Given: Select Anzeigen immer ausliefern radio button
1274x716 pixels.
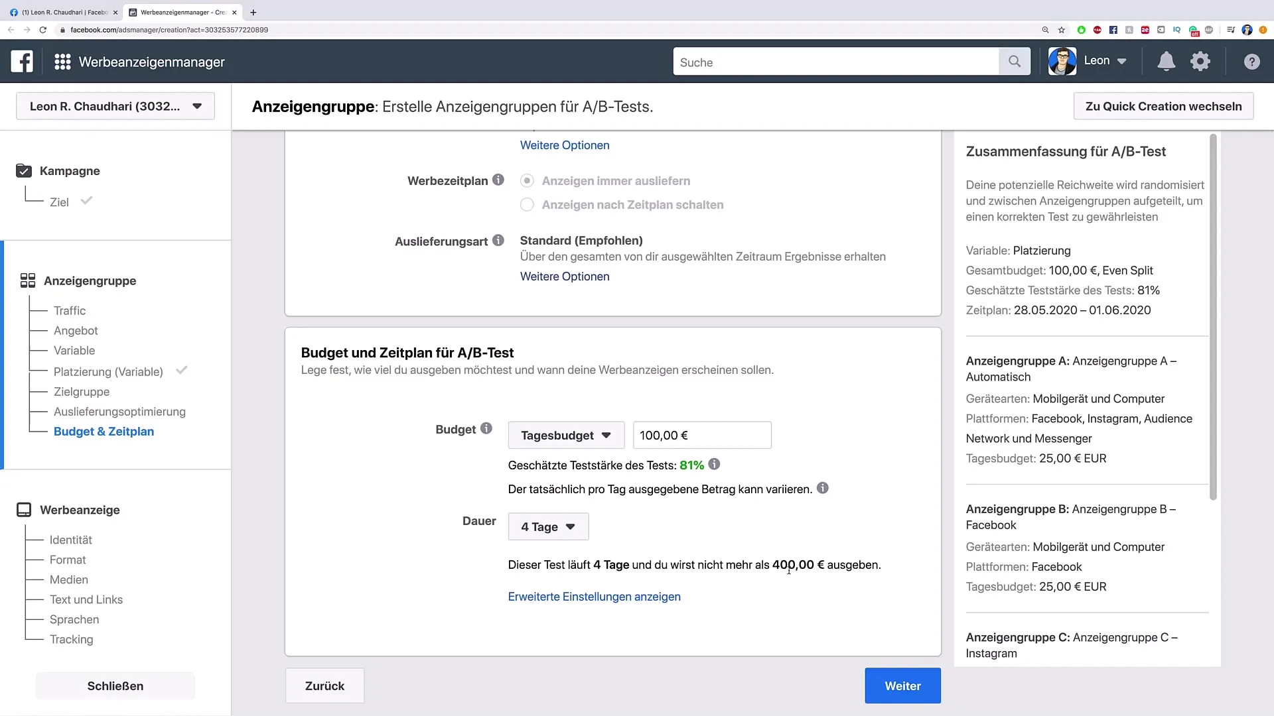Looking at the screenshot, I should pos(527,180).
